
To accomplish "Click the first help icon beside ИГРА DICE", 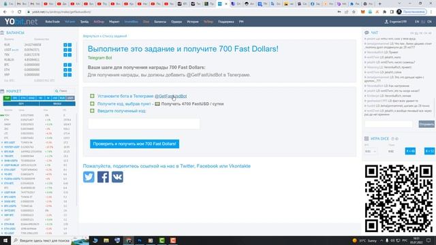I will 392,139.
